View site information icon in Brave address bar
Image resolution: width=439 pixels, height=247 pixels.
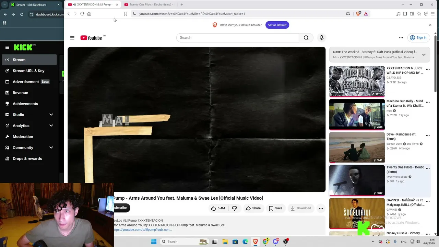pos(134,14)
